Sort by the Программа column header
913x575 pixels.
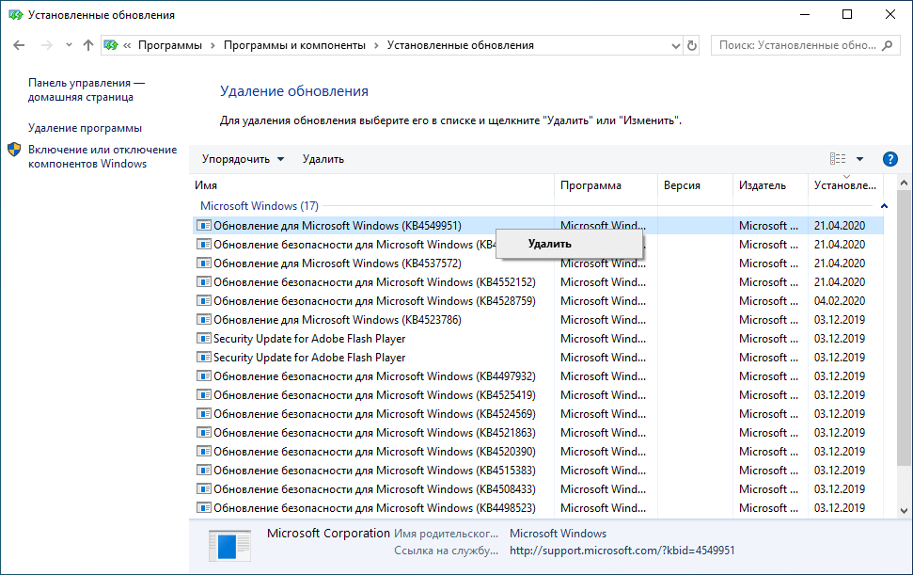click(606, 185)
